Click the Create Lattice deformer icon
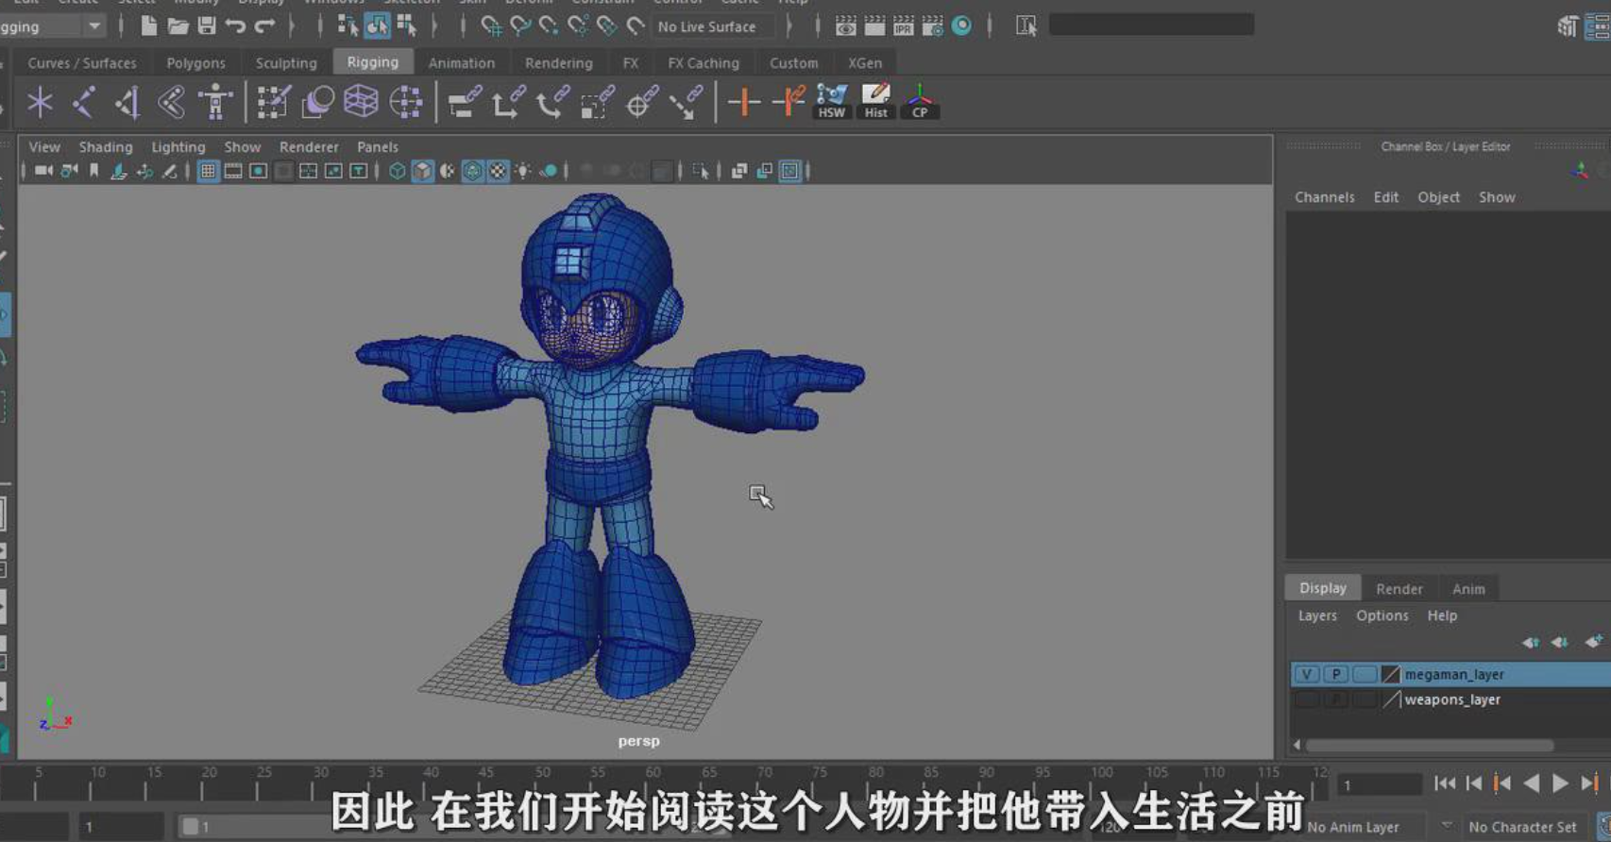This screenshot has width=1611, height=842. (362, 102)
